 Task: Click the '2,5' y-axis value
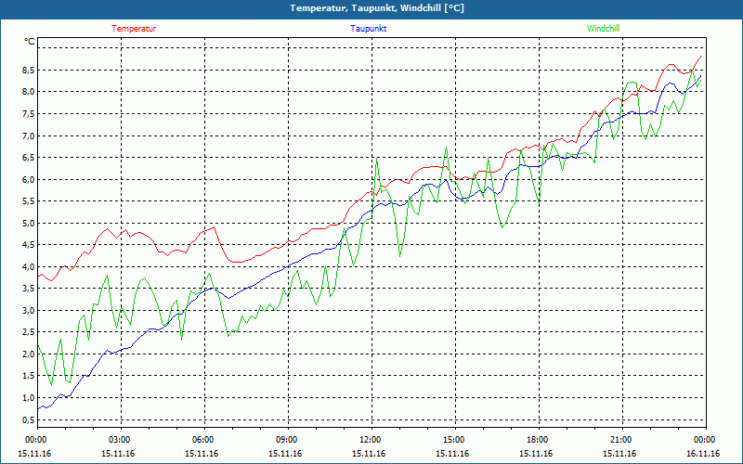coord(29,332)
